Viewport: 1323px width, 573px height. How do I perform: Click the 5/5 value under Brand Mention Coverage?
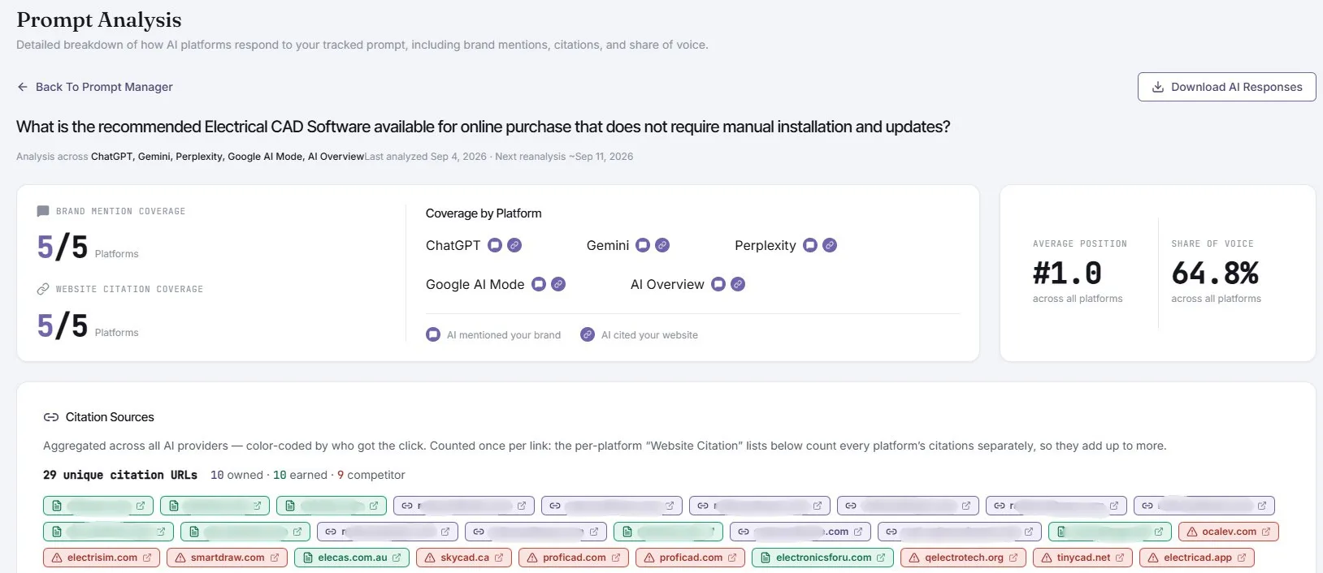[x=63, y=247]
